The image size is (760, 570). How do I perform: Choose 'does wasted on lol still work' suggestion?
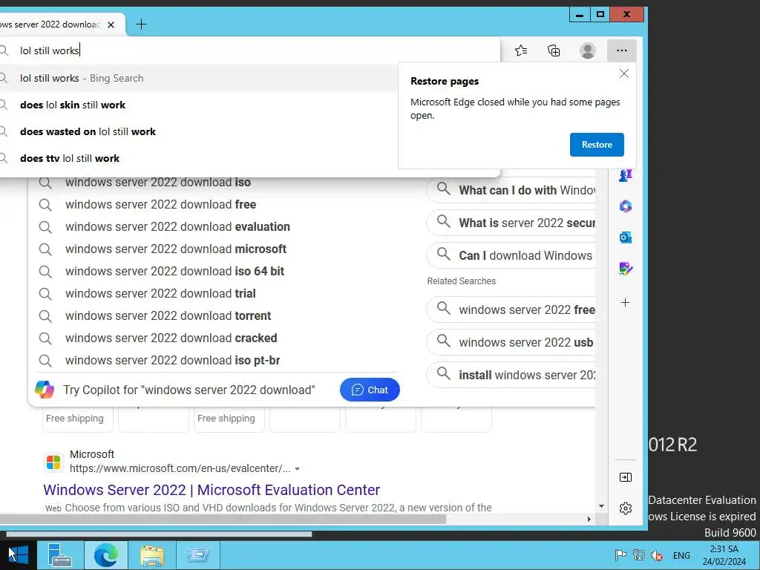(199, 131)
